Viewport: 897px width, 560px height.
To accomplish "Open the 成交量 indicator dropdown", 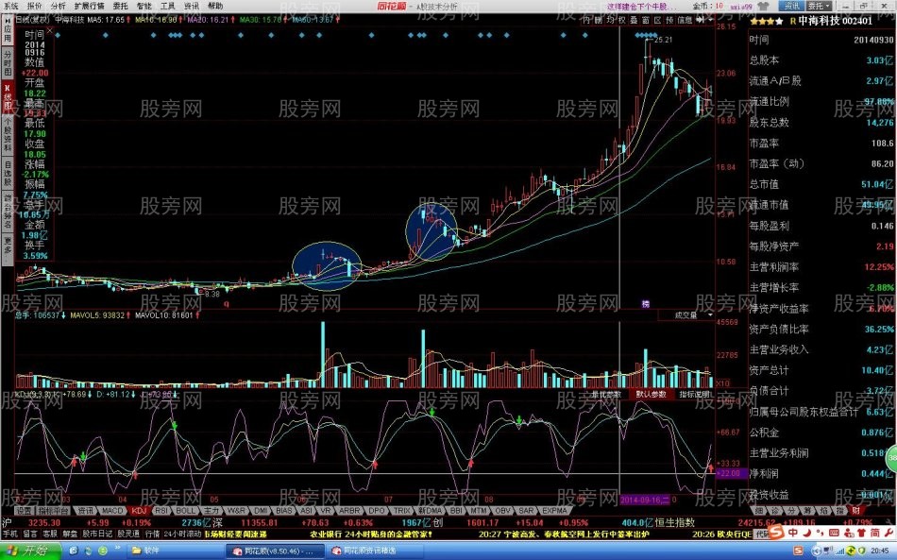I will [x=686, y=314].
